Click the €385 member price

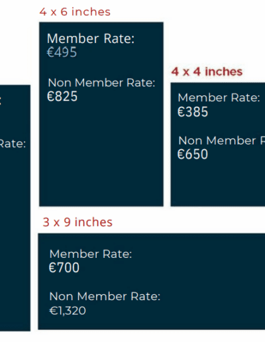click(193, 111)
